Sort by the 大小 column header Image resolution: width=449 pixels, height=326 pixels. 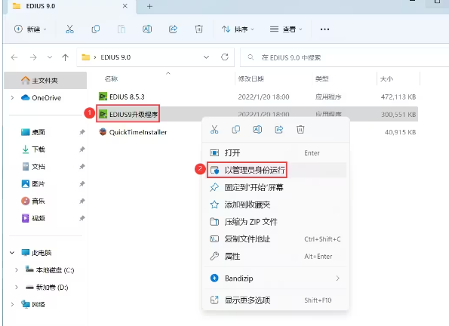[386, 78]
